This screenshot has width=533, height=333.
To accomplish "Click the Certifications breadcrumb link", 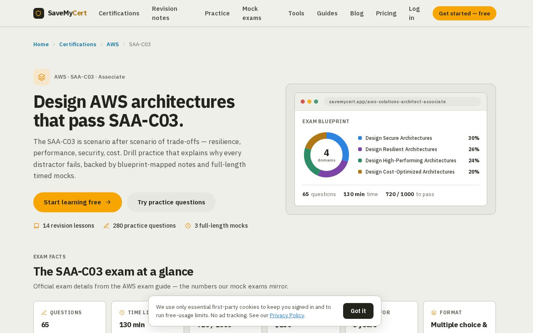I will pos(77,45).
